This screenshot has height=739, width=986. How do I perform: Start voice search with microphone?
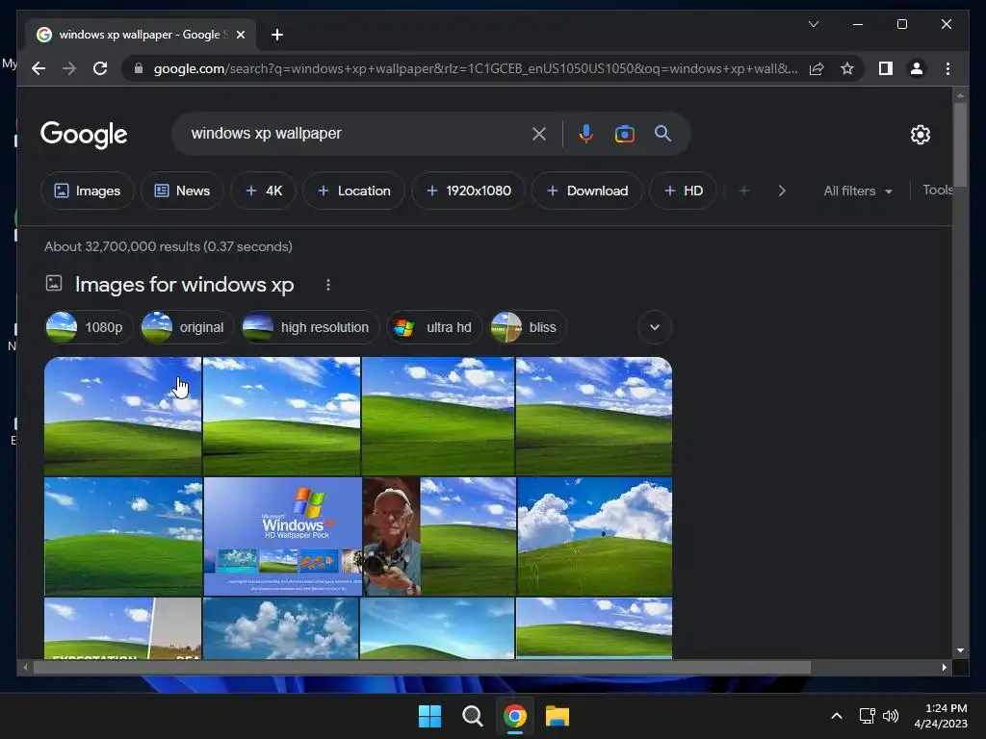(586, 133)
